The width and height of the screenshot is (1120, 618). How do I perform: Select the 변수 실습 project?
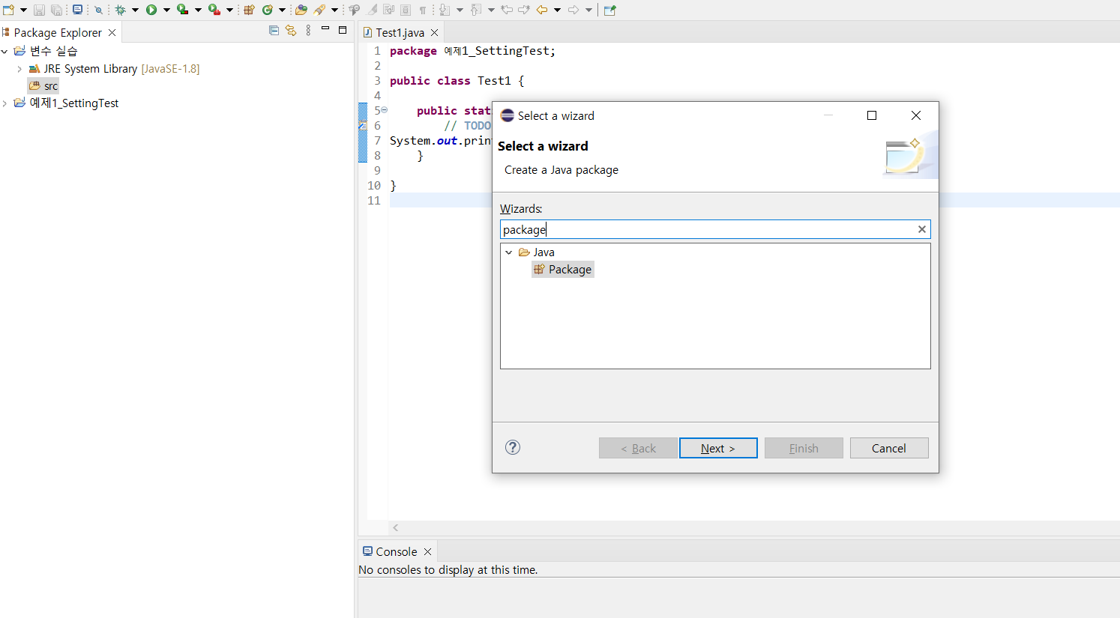[x=46, y=51]
